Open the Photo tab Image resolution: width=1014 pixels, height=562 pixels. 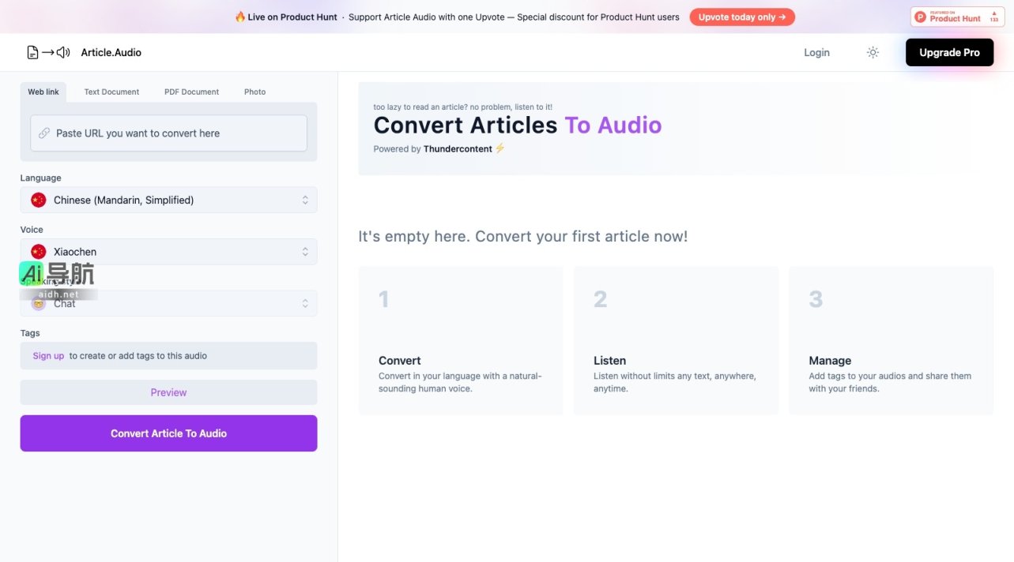pos(254,92)
